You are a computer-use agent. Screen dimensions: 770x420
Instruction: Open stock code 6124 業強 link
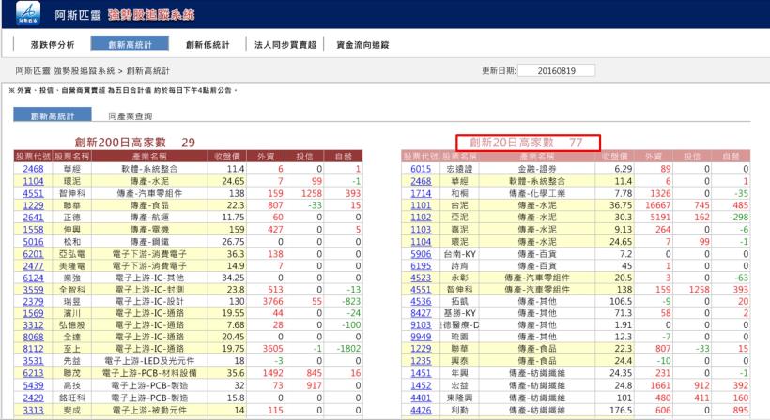33,277
